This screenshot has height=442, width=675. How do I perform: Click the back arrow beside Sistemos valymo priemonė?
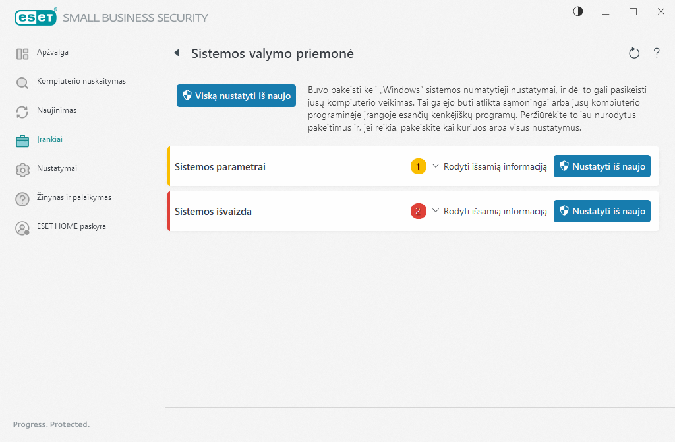pyautogui.click(x=177, y=53)
